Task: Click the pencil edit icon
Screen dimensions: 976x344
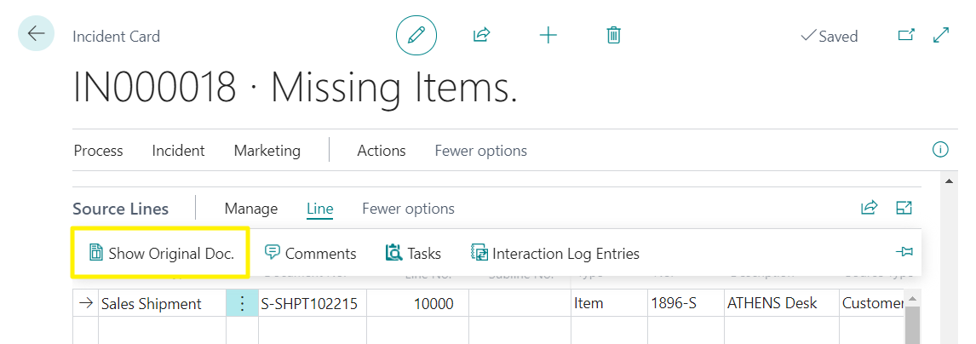Action: (x=416, y=36)
